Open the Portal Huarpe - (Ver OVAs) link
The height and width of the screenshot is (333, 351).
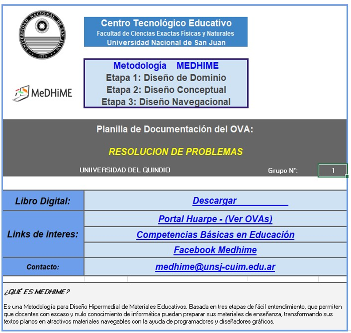215,219
